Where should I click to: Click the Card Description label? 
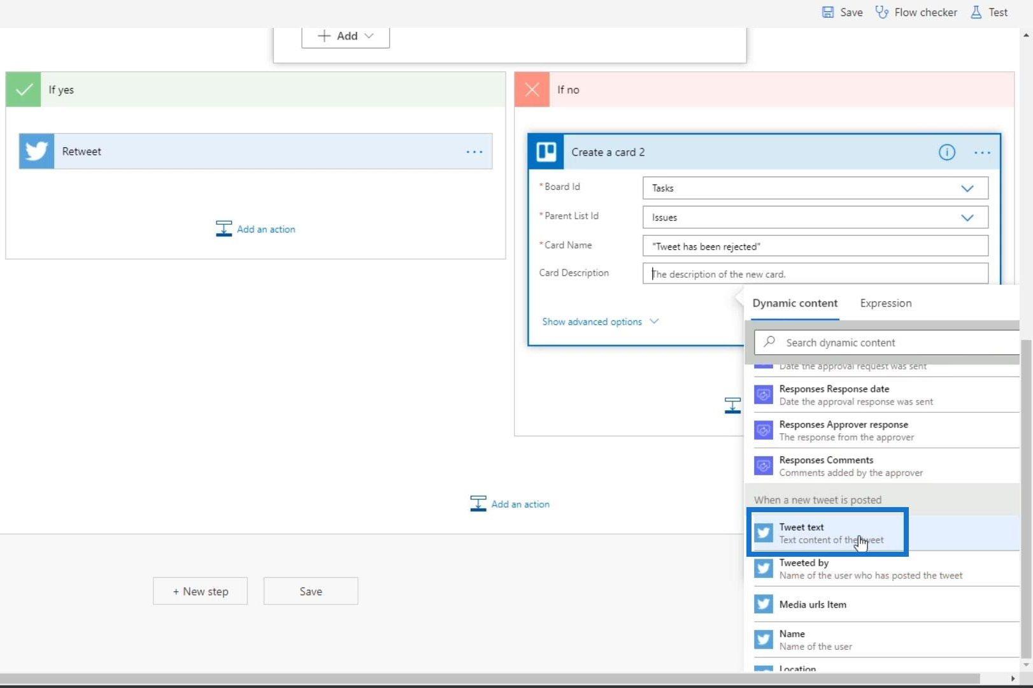pyautogui.click(x=574, y=273)
